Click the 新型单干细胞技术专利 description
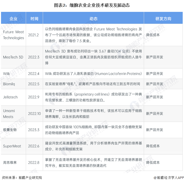The width and height of the screenshot is (184, 183). [x=94, y=114]
